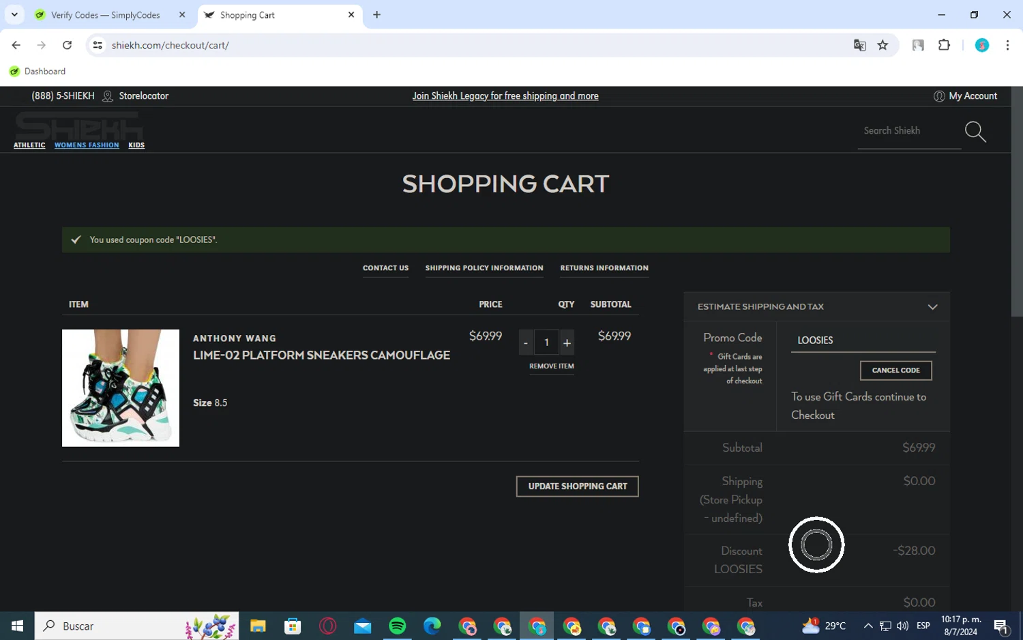Click the phone number (888) 5-SHIEKH
The image size is (1023, 640).
[x=63, y=96]
